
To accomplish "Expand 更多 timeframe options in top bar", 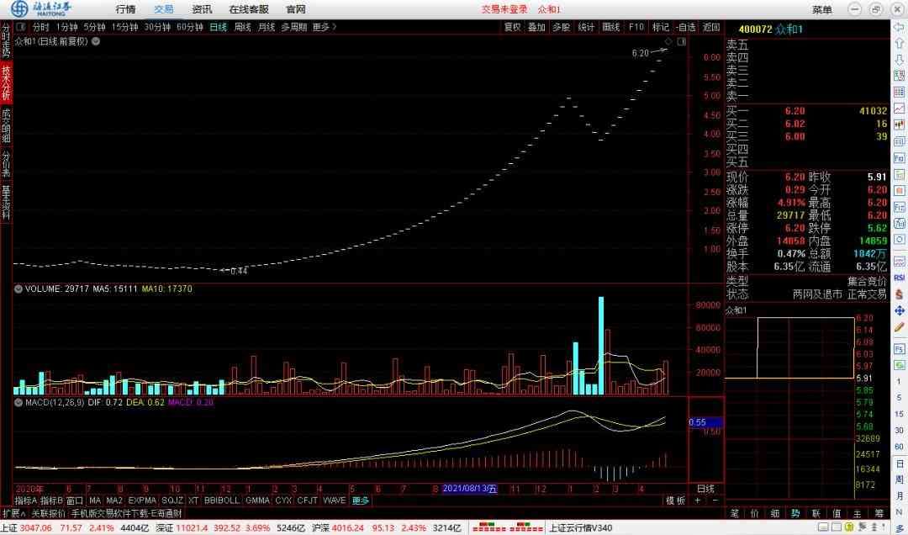I will point(324,27).
